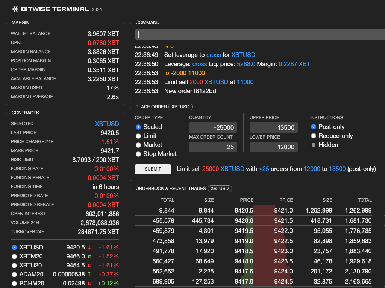
Task: Click the double up arrow for XBTM20
Action: coord(89,256)
